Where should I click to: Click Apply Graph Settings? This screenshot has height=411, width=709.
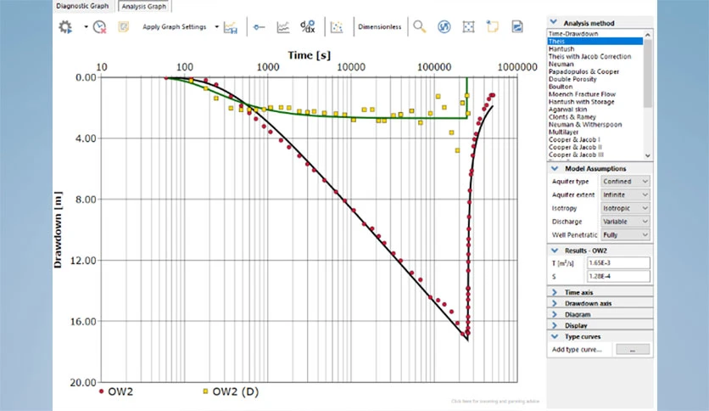(174, 26)
